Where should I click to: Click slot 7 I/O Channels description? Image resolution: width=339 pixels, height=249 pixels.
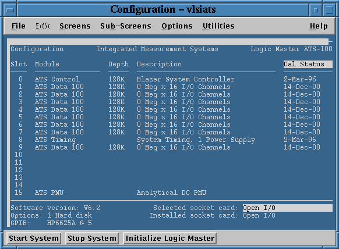(183, 133)
